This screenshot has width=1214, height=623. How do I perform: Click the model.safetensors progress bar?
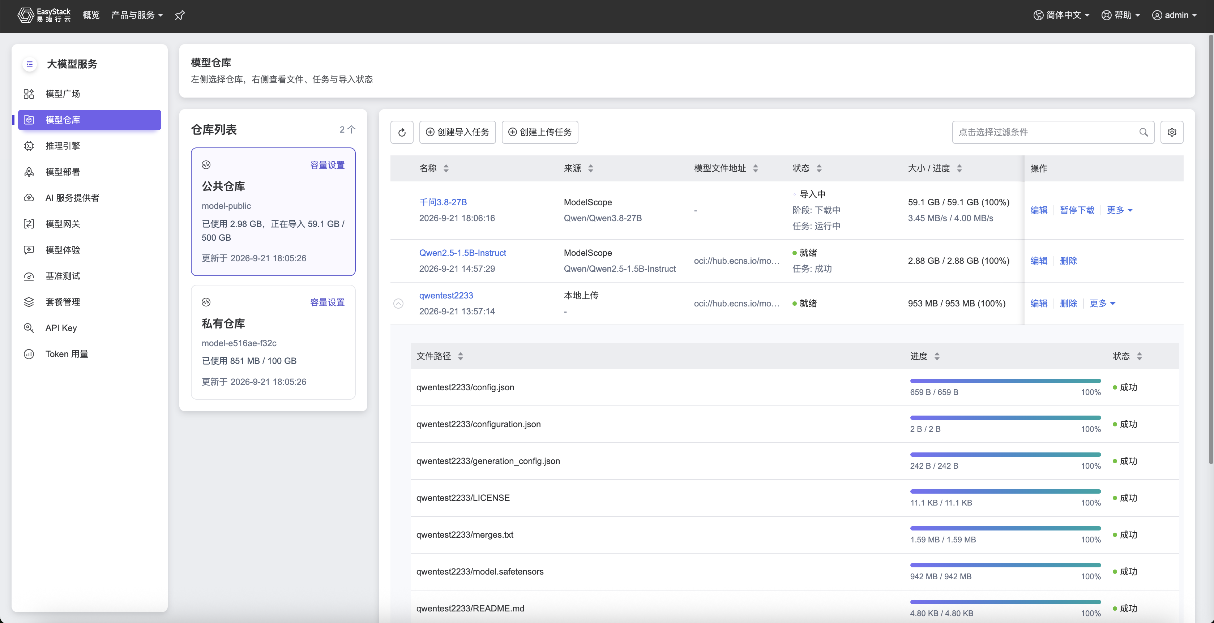coord(1005,565)
